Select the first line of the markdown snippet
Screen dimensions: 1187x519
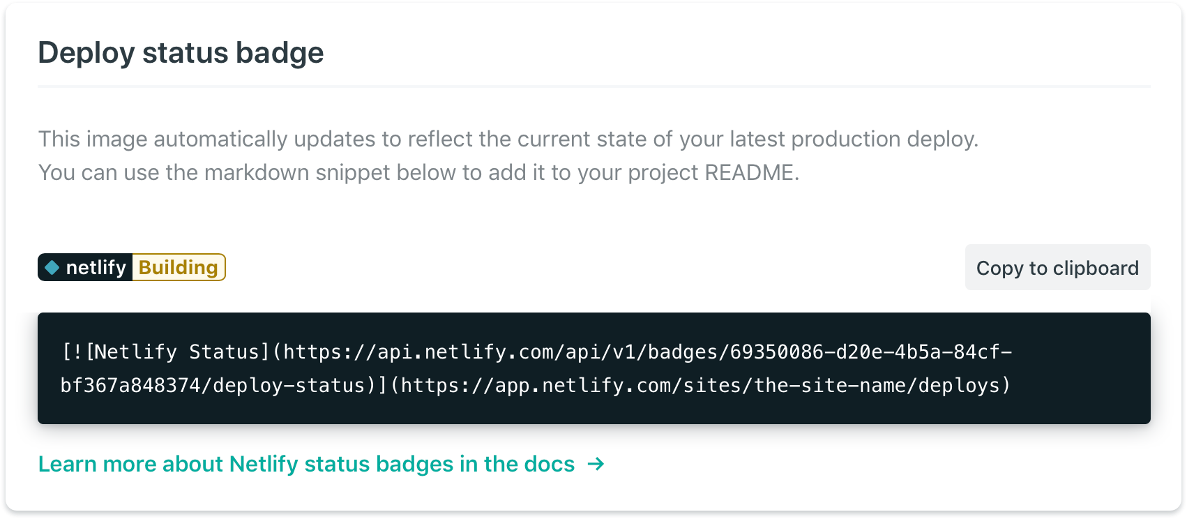click(537, 352)
